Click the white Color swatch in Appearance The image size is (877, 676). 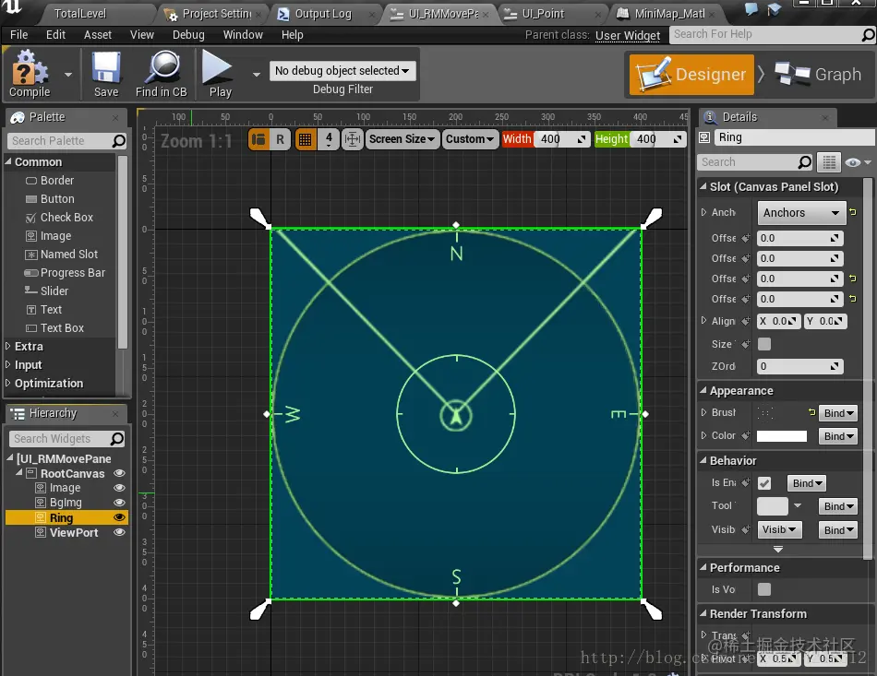[781, 436]
